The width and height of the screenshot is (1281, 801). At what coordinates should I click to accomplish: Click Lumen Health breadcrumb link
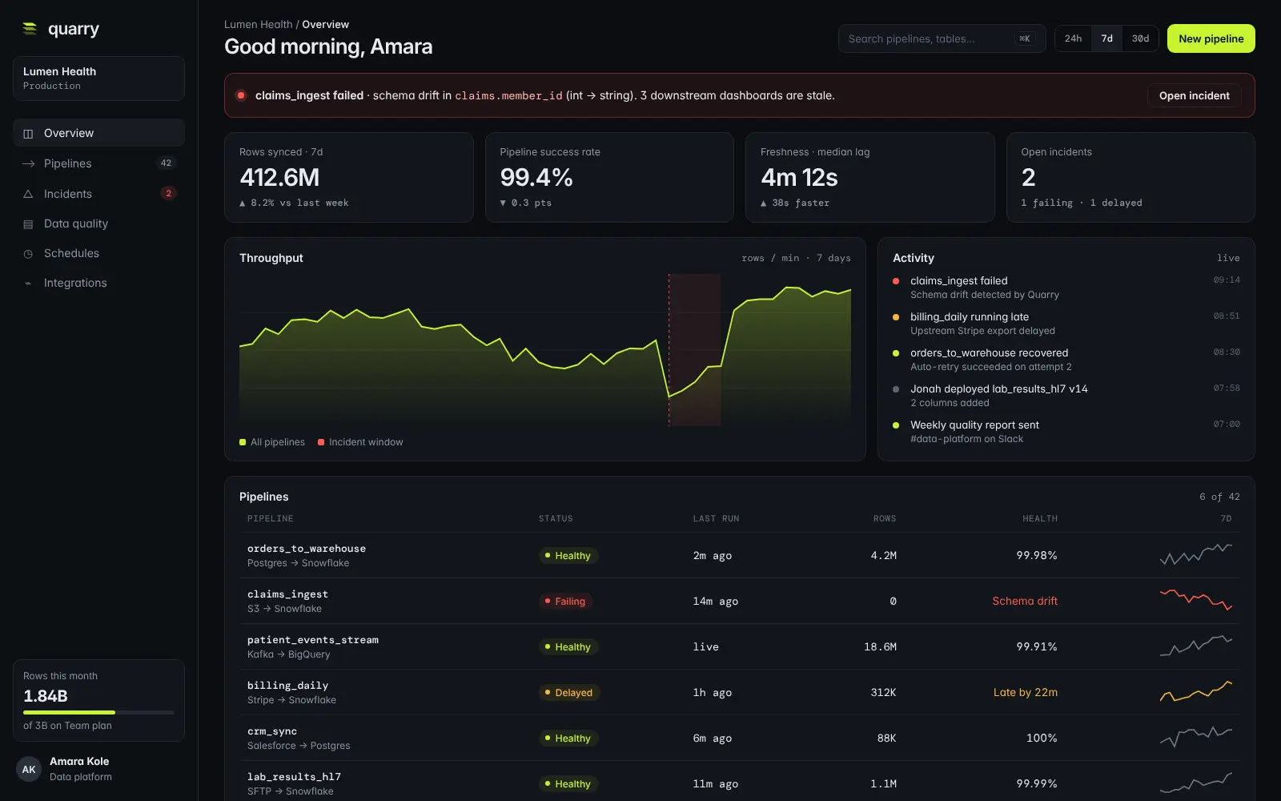coord(258,25)
